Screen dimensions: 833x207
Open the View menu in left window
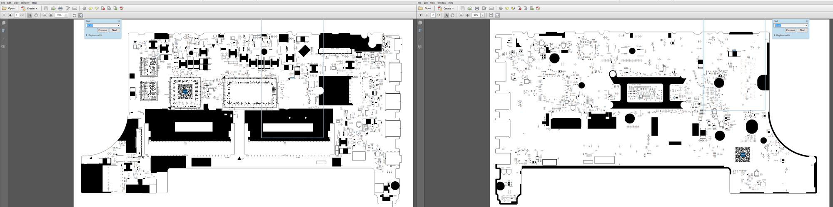(x=16, y=2)
